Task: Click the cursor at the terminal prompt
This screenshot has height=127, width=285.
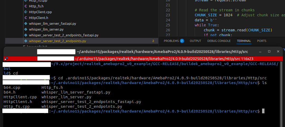Action: 263,111
